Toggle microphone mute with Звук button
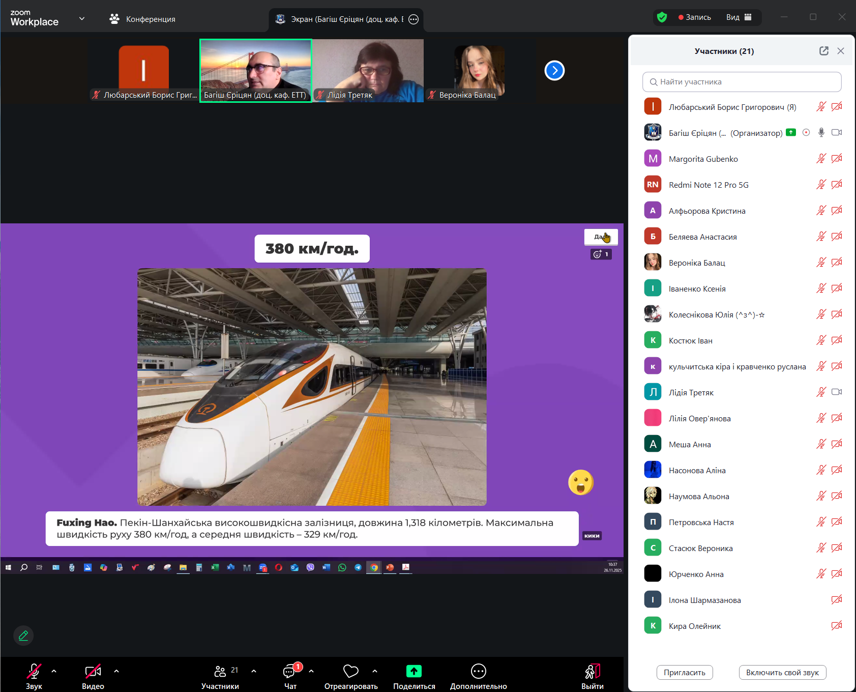 point(34,672)
